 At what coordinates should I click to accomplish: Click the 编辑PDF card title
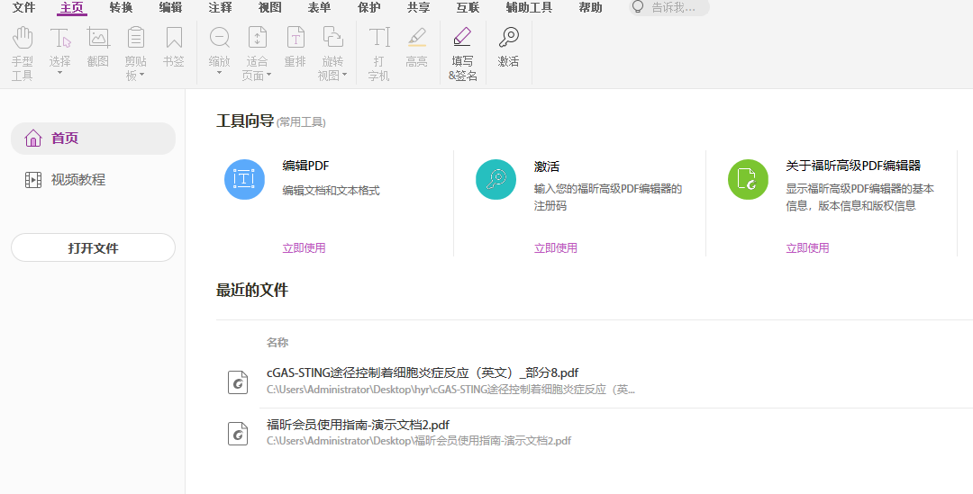pyautogui.click(x=306, y=166)
